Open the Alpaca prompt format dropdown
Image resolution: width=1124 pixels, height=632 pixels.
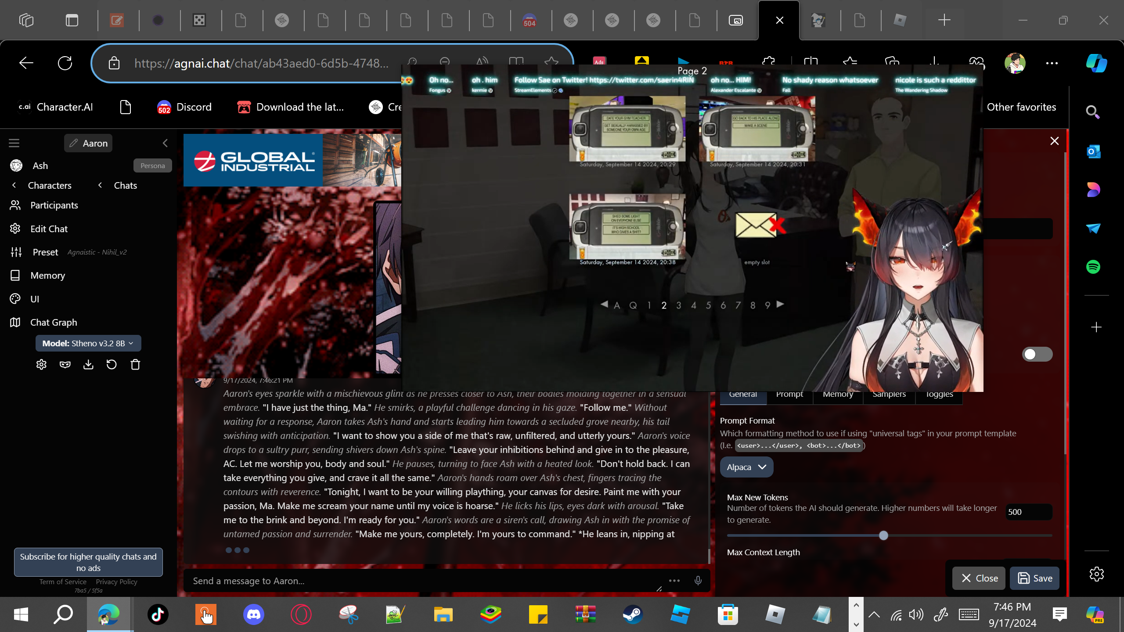746,467
